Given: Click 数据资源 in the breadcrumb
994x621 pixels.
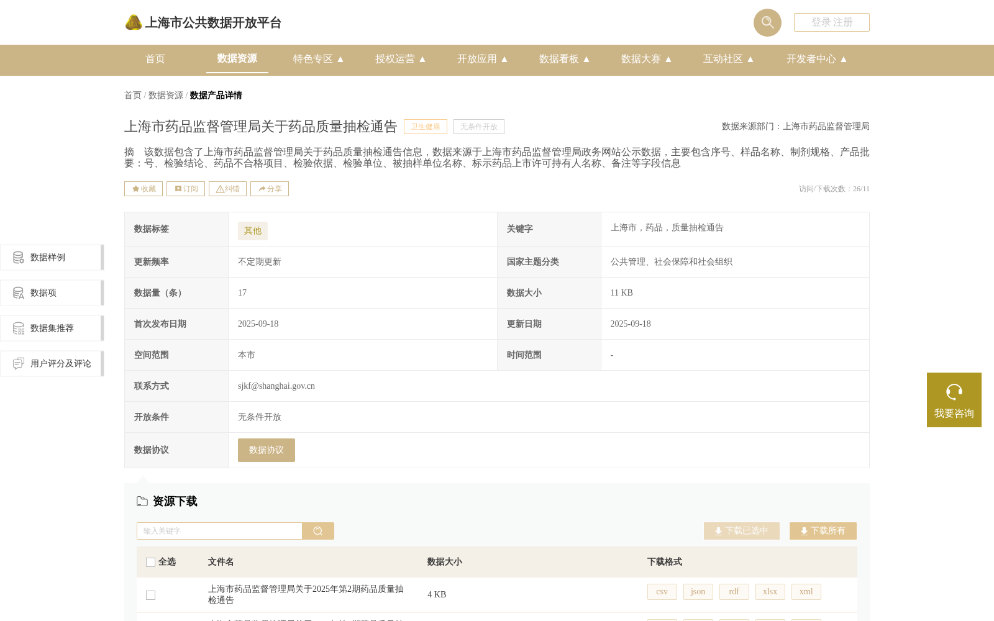Looking at the screenshot, I should [x=166, y=95].
